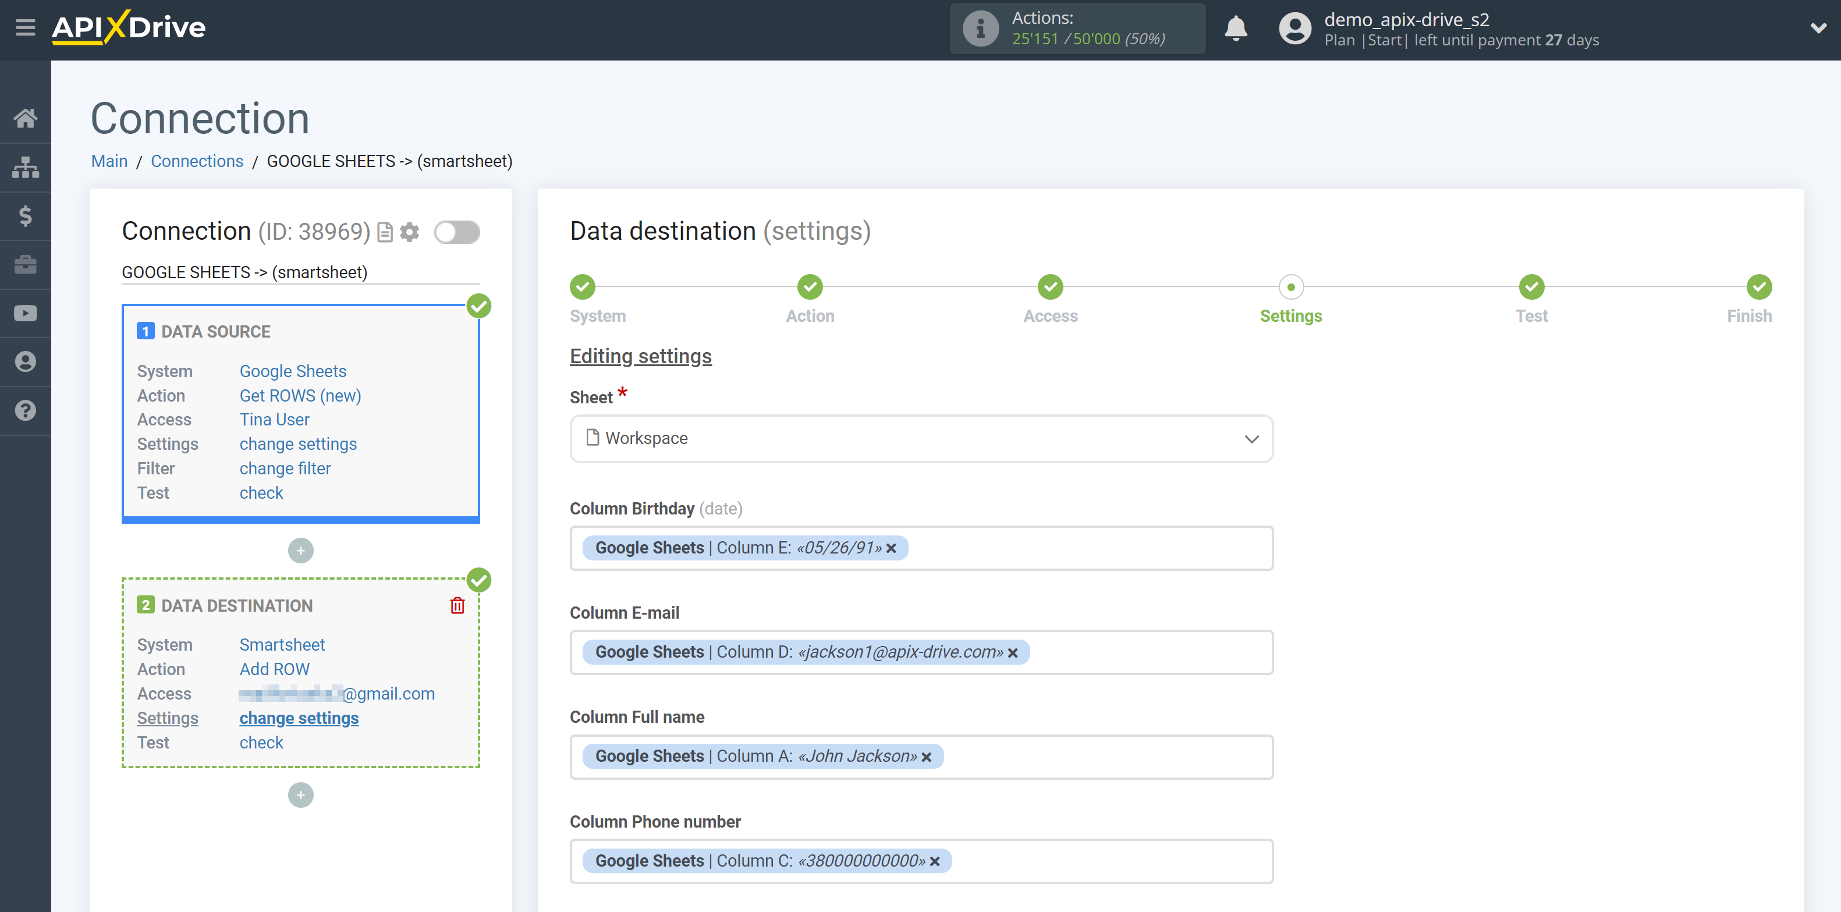
Task: Click the ApiX-Drive logo
Action: click(x=129, y=28)
